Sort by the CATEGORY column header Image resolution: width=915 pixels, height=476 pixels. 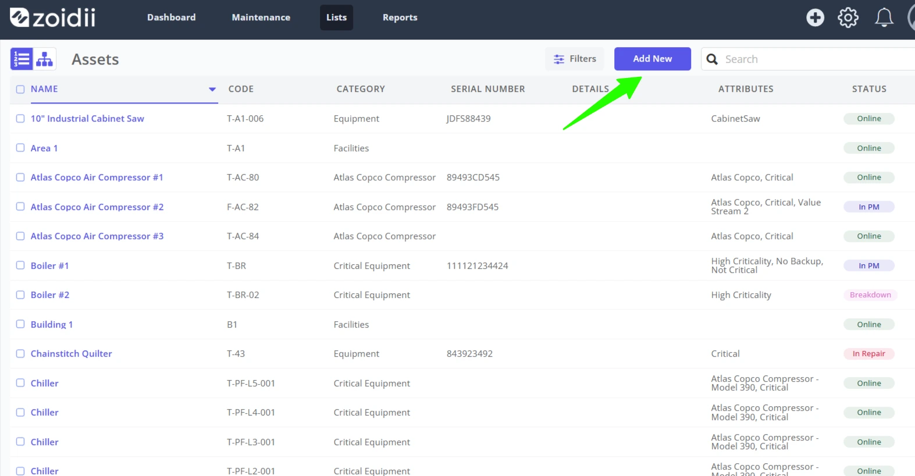pos(361,89)
